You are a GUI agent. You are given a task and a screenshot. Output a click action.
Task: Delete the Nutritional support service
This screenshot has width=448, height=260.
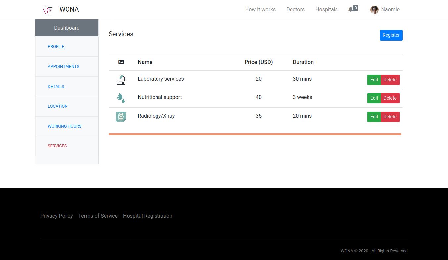click(390, 98)
